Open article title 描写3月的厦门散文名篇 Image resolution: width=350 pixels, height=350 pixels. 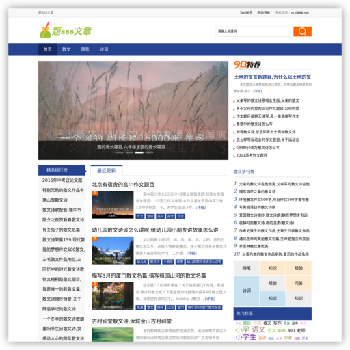149,275
